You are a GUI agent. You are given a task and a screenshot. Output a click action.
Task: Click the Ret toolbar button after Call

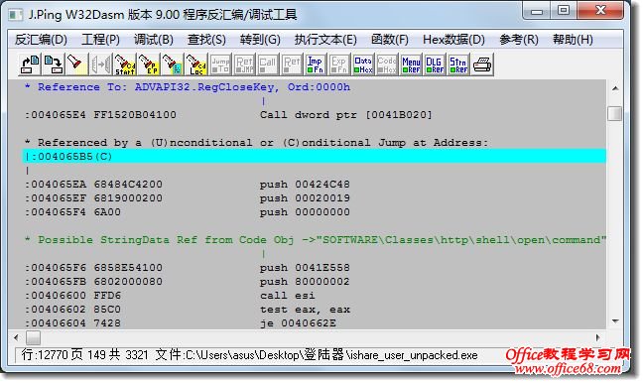pyautogui.click(x=292, y=64)
